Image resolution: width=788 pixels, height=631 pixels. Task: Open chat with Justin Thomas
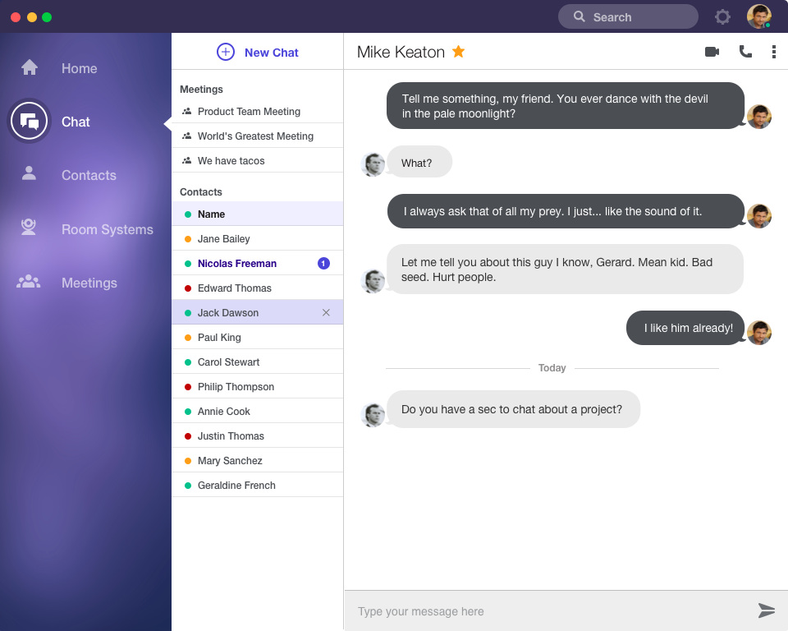[x=257, y=435]
